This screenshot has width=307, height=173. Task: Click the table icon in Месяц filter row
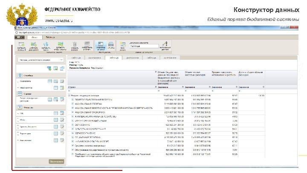[x=56, y=120]
